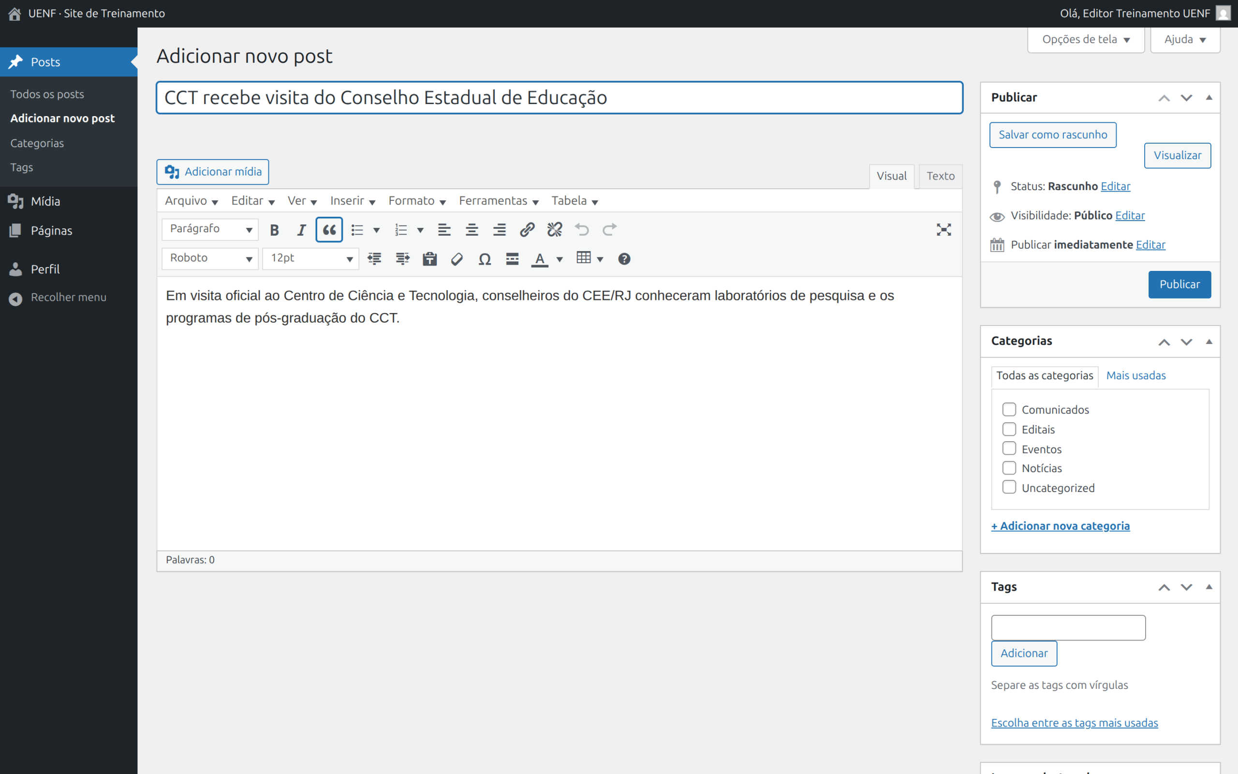Open the Arquivo editor menu
1238x774 pixels.
click(192, 201)
